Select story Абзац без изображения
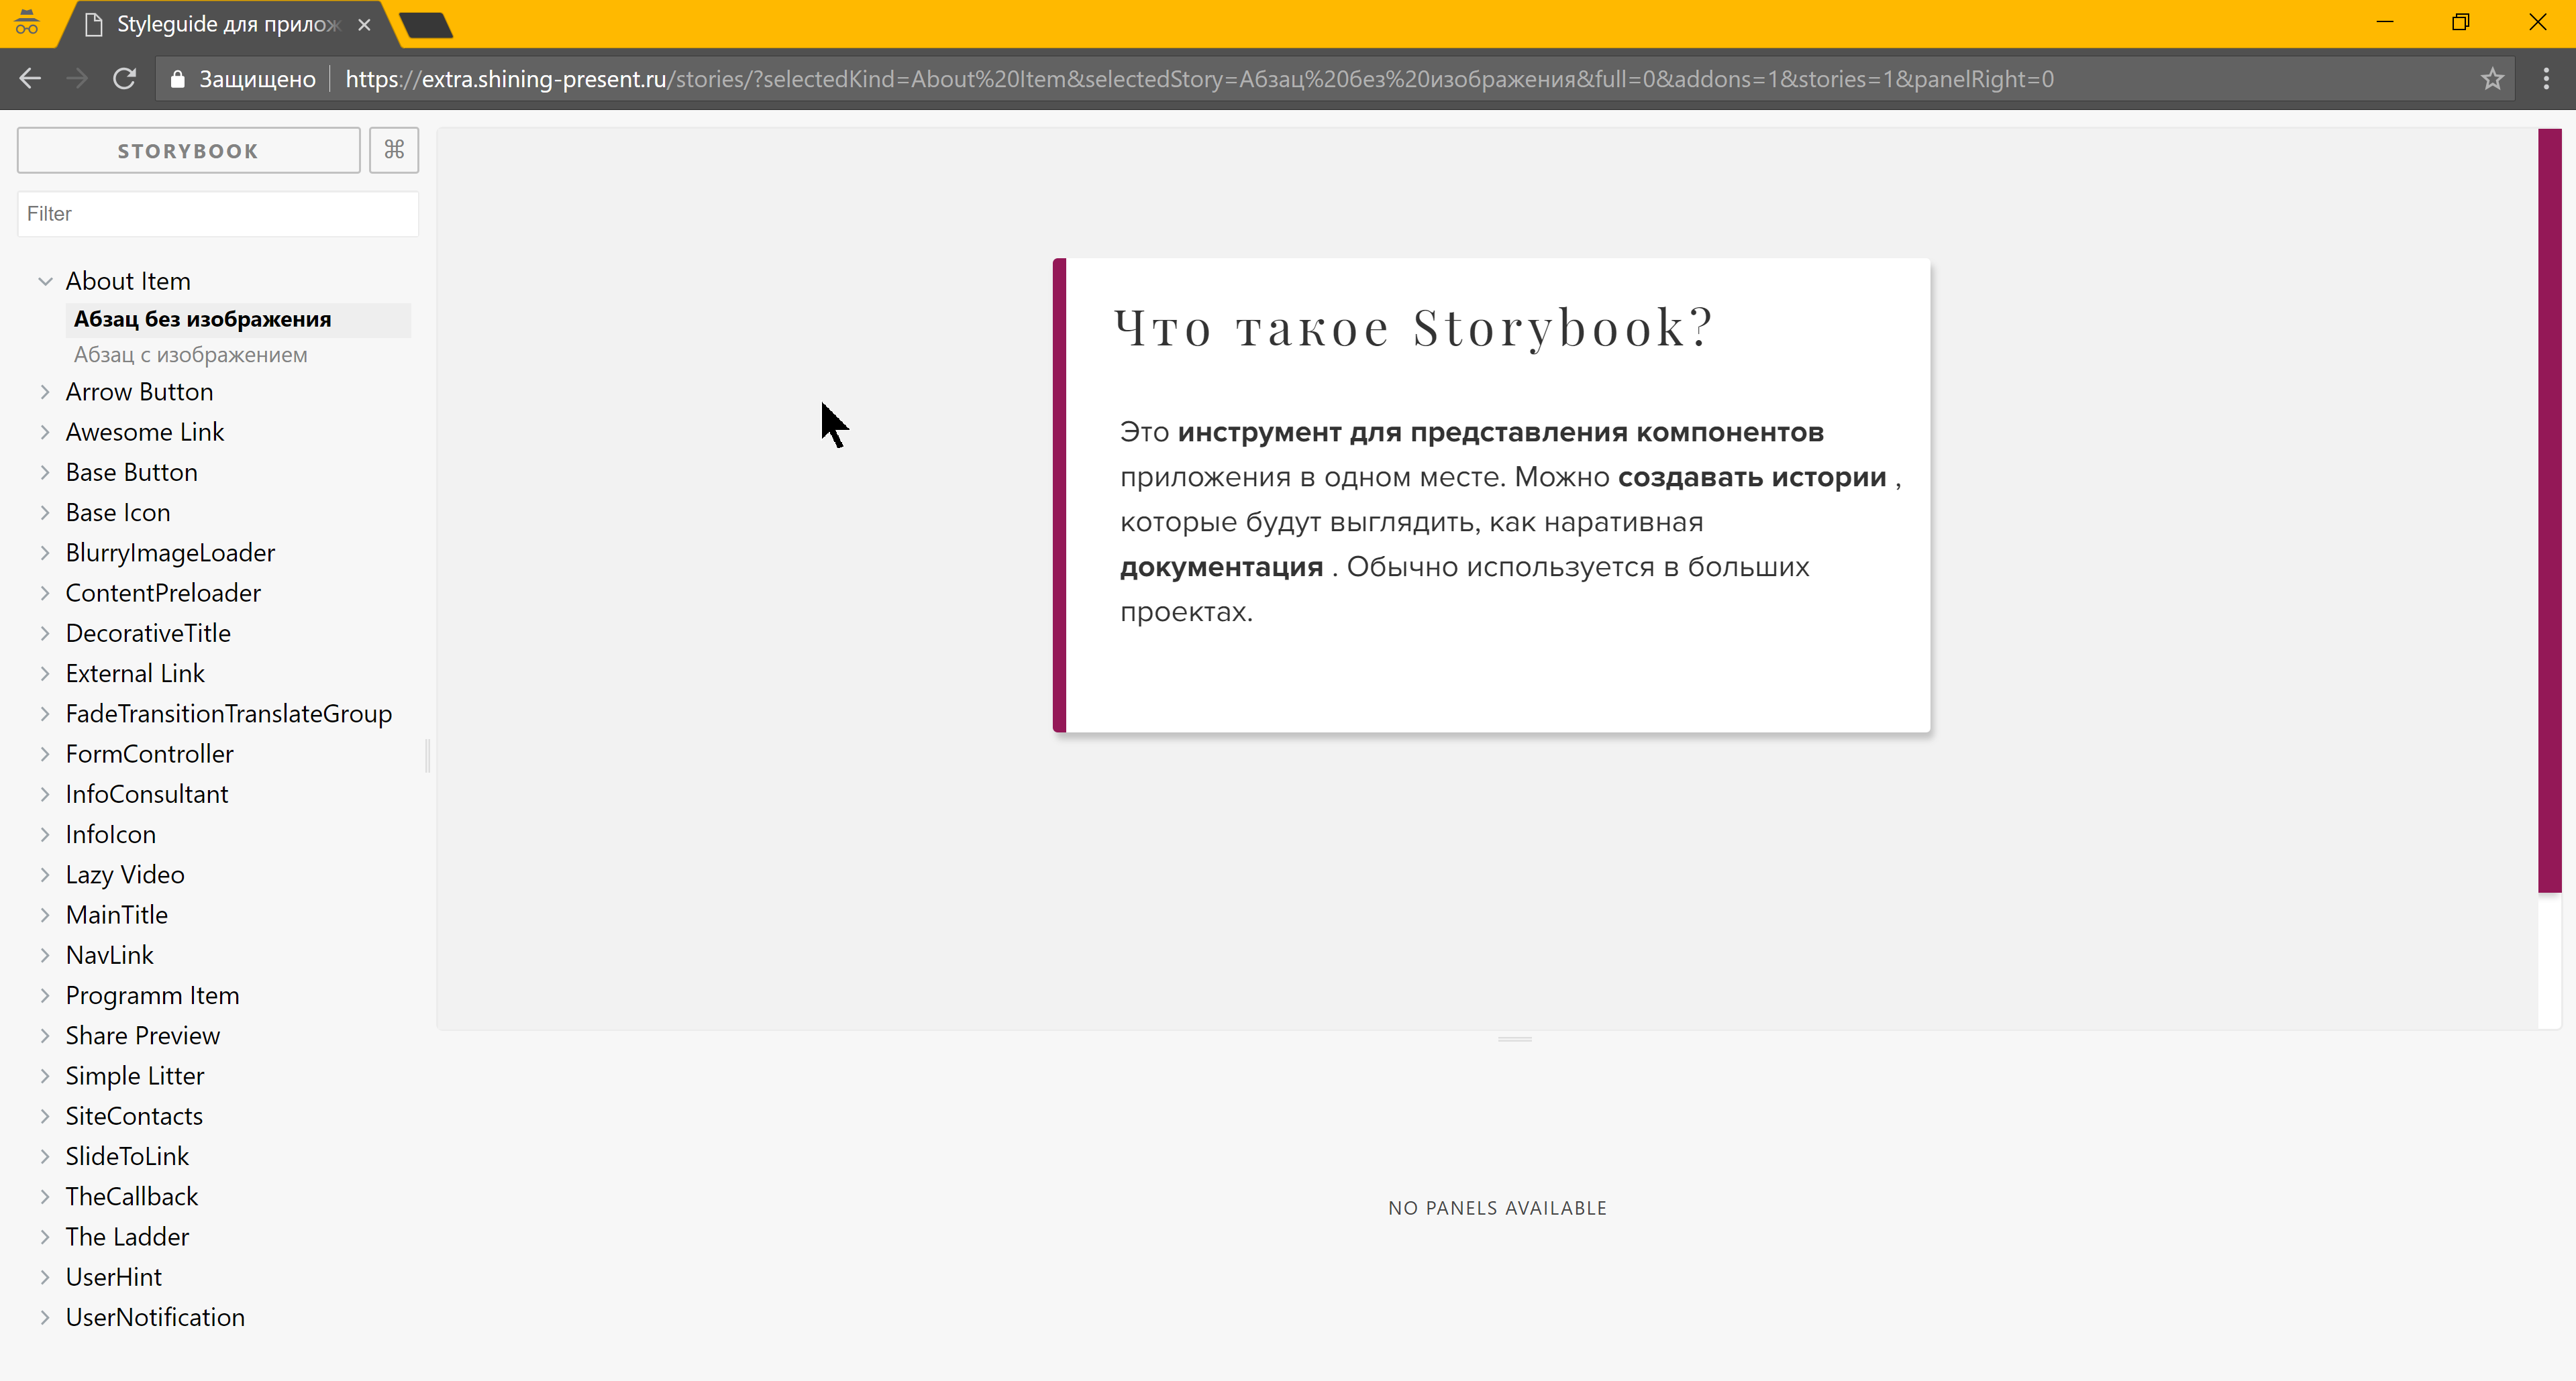This screenshot has height=1381, width=2576. click(202, 319)
